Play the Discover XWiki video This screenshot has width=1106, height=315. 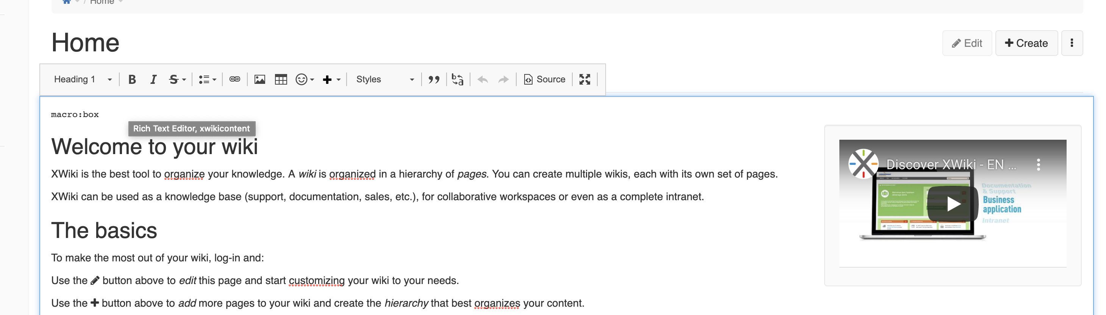click(952, 204)
